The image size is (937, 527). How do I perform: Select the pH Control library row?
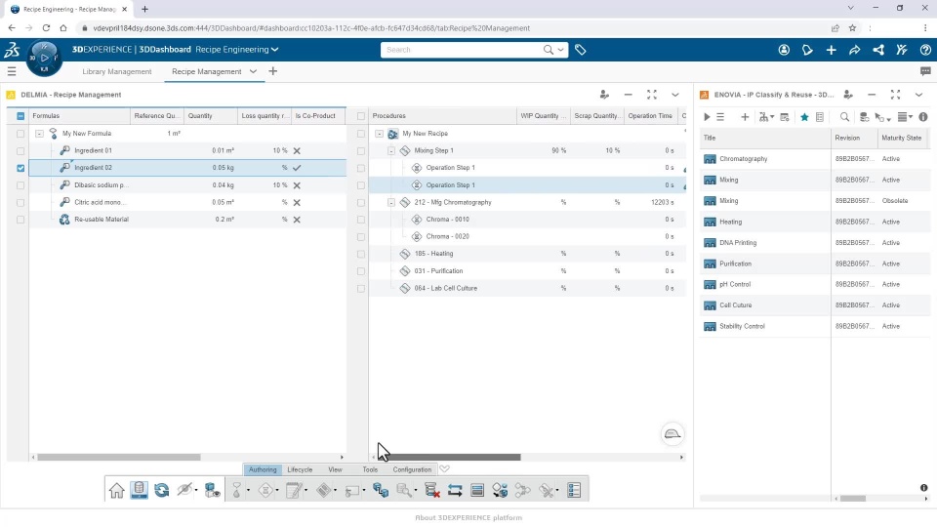(814, 284)
